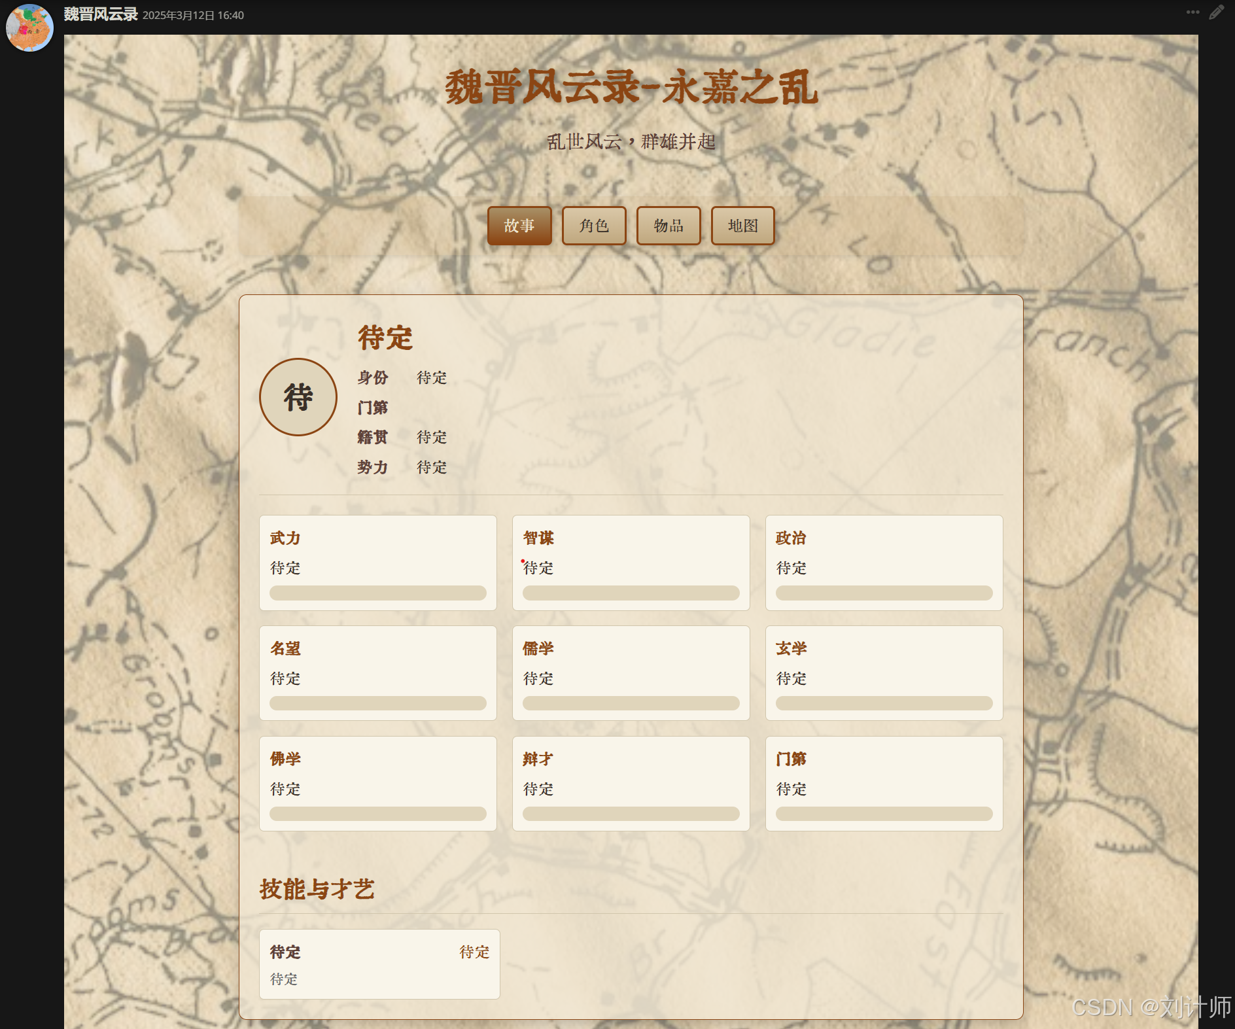Open the three-dots more options menu
The image size is (1235, 1029).
coord(1193,12)
